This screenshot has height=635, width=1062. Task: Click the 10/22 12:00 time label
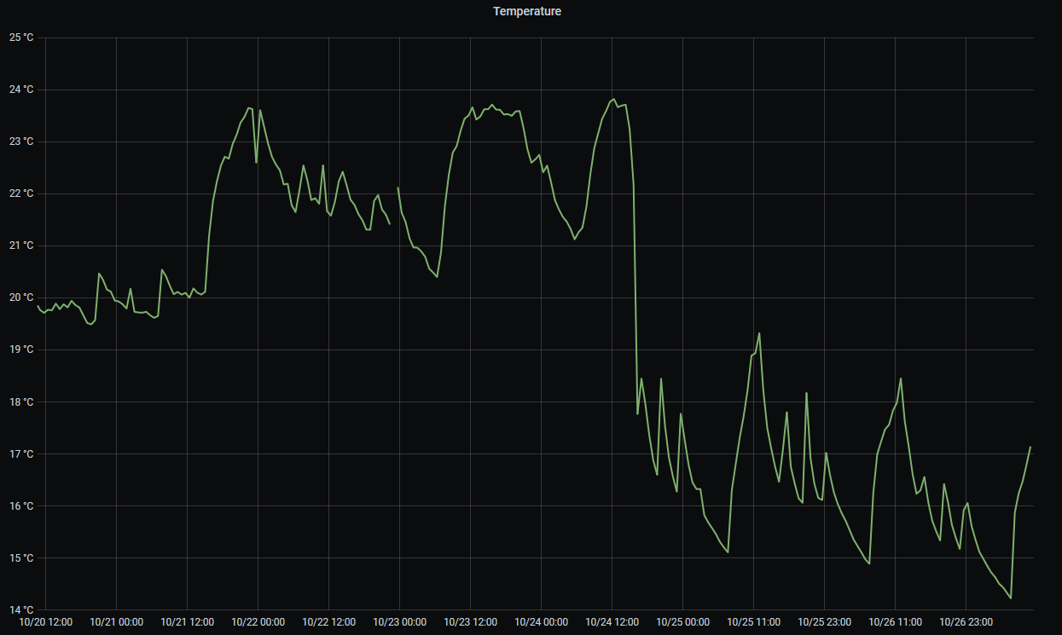pyautogui.click(x=328, y=622)
